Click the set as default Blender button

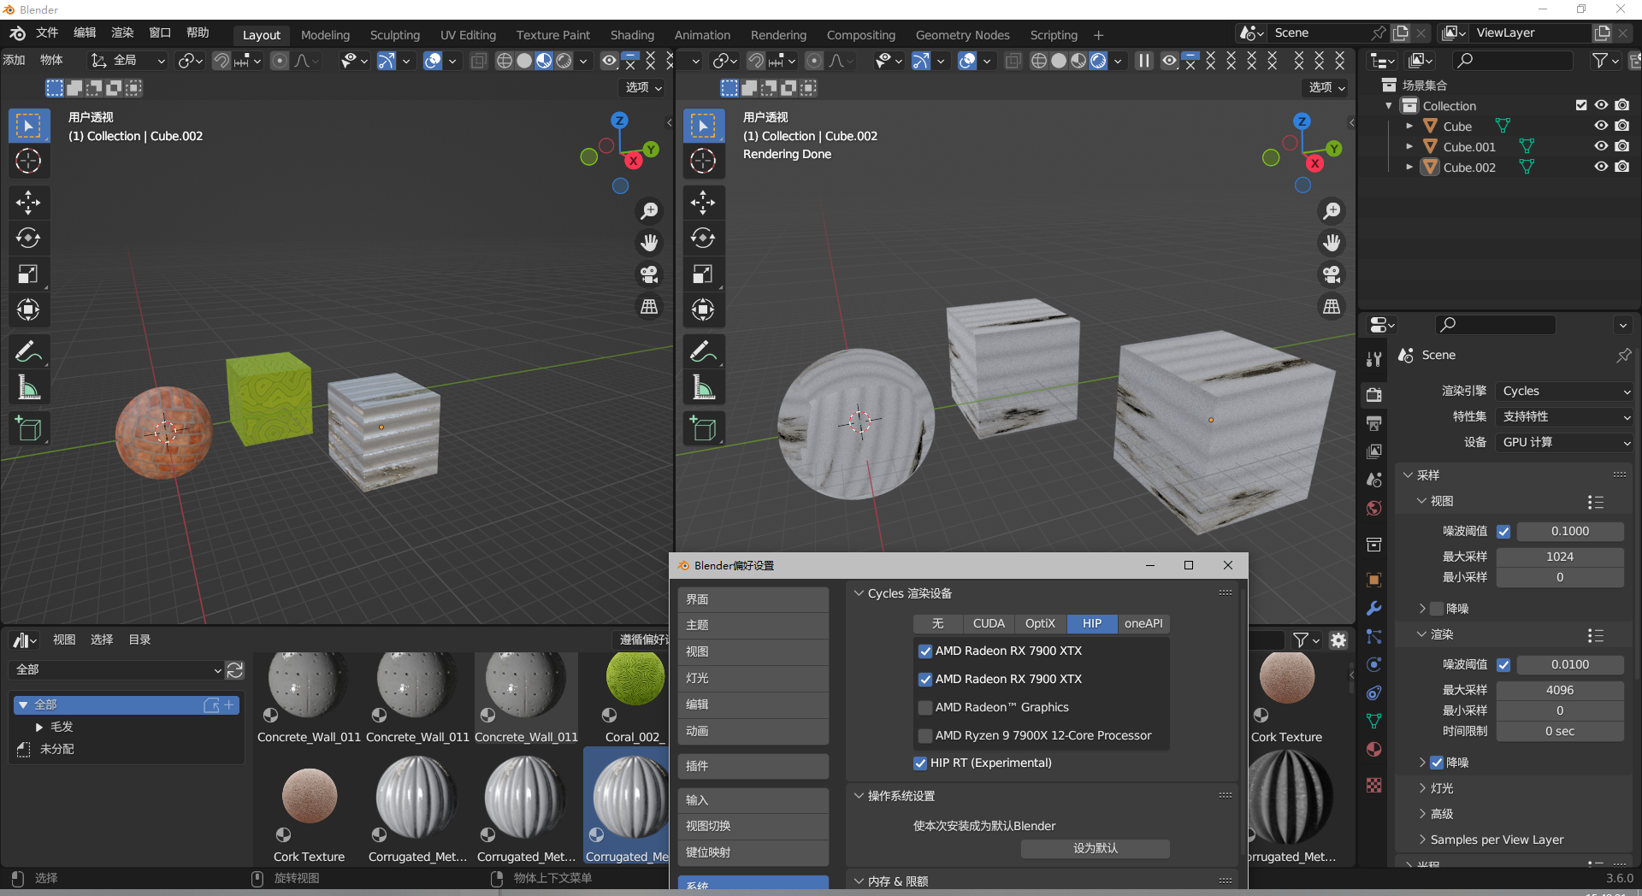[1095, 848]
